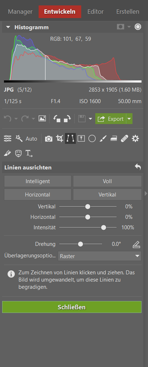This screenshot has width=148, height=367.
Task: Toggle before/after image preview icon
Action: coord(42,119)
